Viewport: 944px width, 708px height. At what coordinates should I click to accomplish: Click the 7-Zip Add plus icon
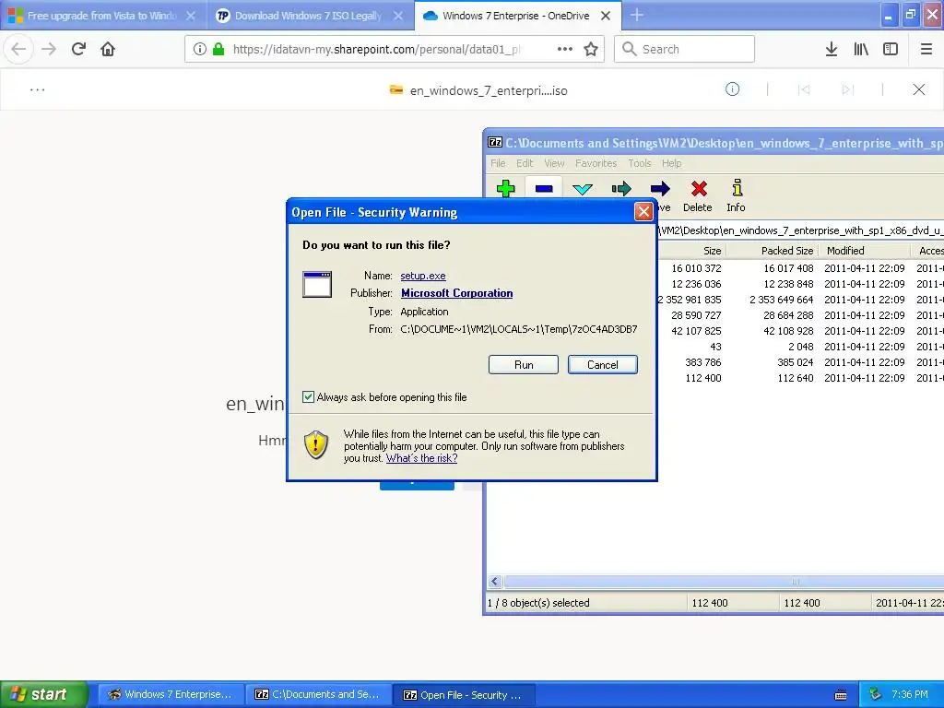pos(506,188)
